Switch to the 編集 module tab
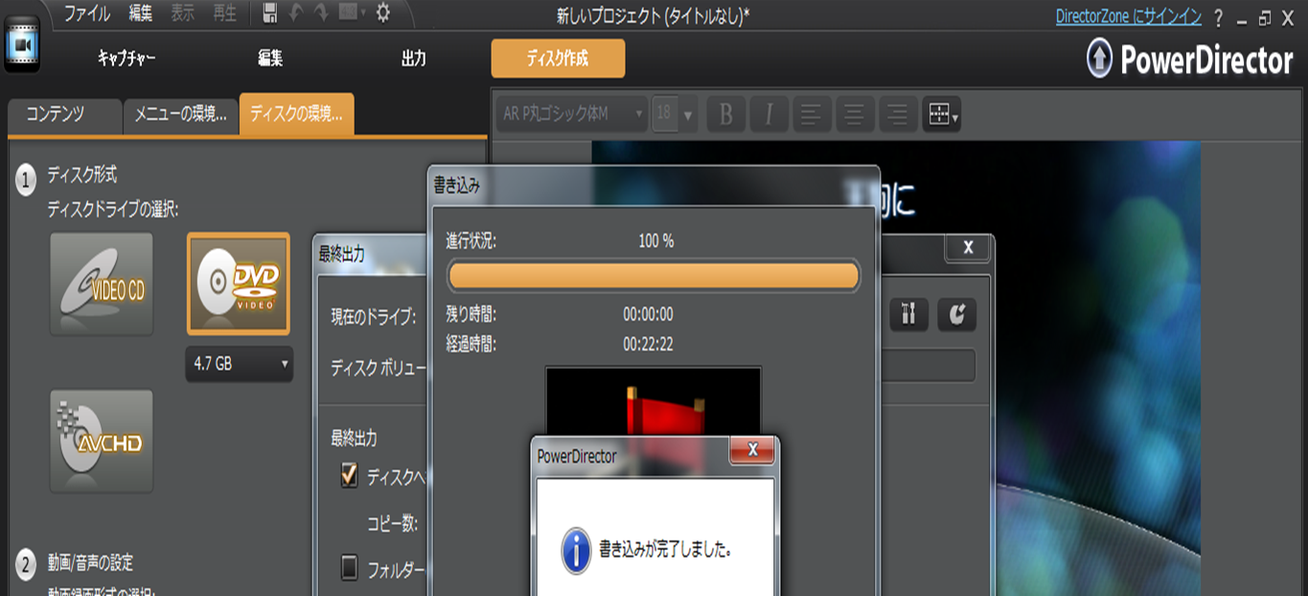Image resolution: width=1308 pixels, height=596 pixels. pos(270,58)
